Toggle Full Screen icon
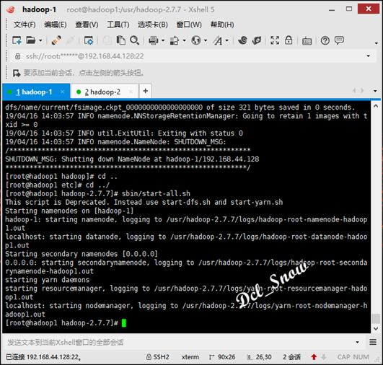Screen dimensions: 383x365 pyautogui.click(x=275, y=40)
